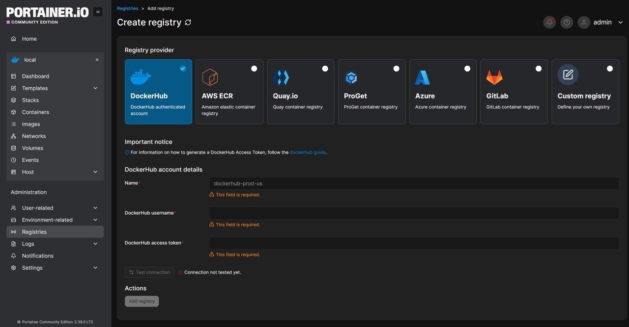The height and width of the screenshot is (327, 629).
Task: Collapse the sidebar with the double-chevron button
Action: coord(98,12)
